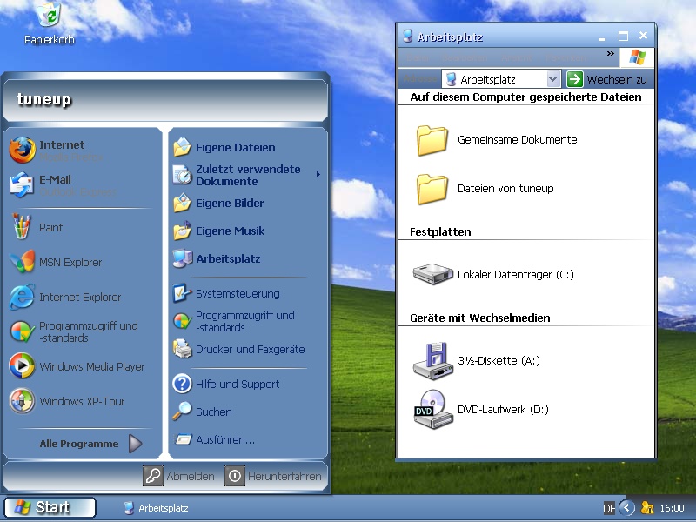Open the address bar dropdown arrow
This screenshot has height=522, width=696.
click(x=552, y=79)
